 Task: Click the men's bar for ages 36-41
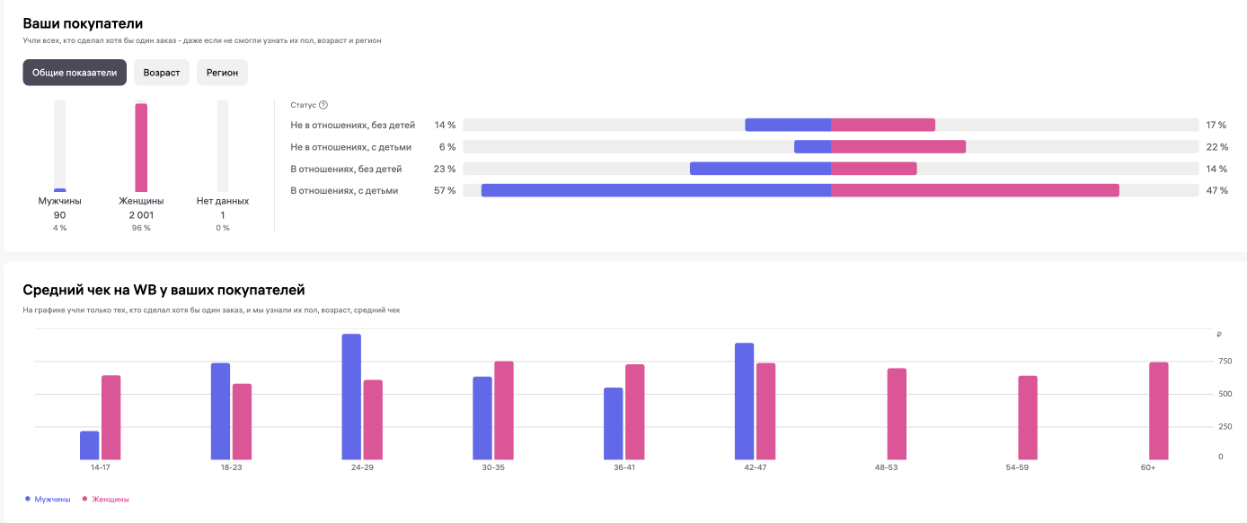[614, 423]
